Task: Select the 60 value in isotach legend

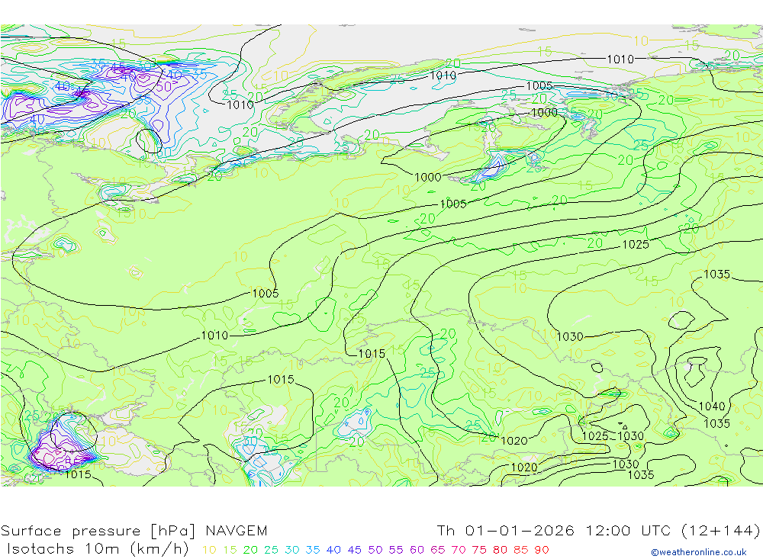Action: (x=417, y=550)
